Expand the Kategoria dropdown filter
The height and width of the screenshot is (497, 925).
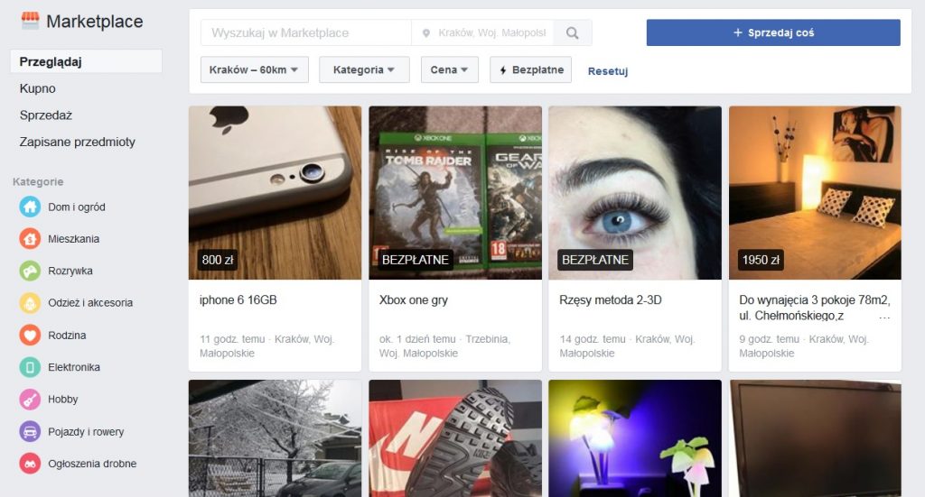(363, 69)
